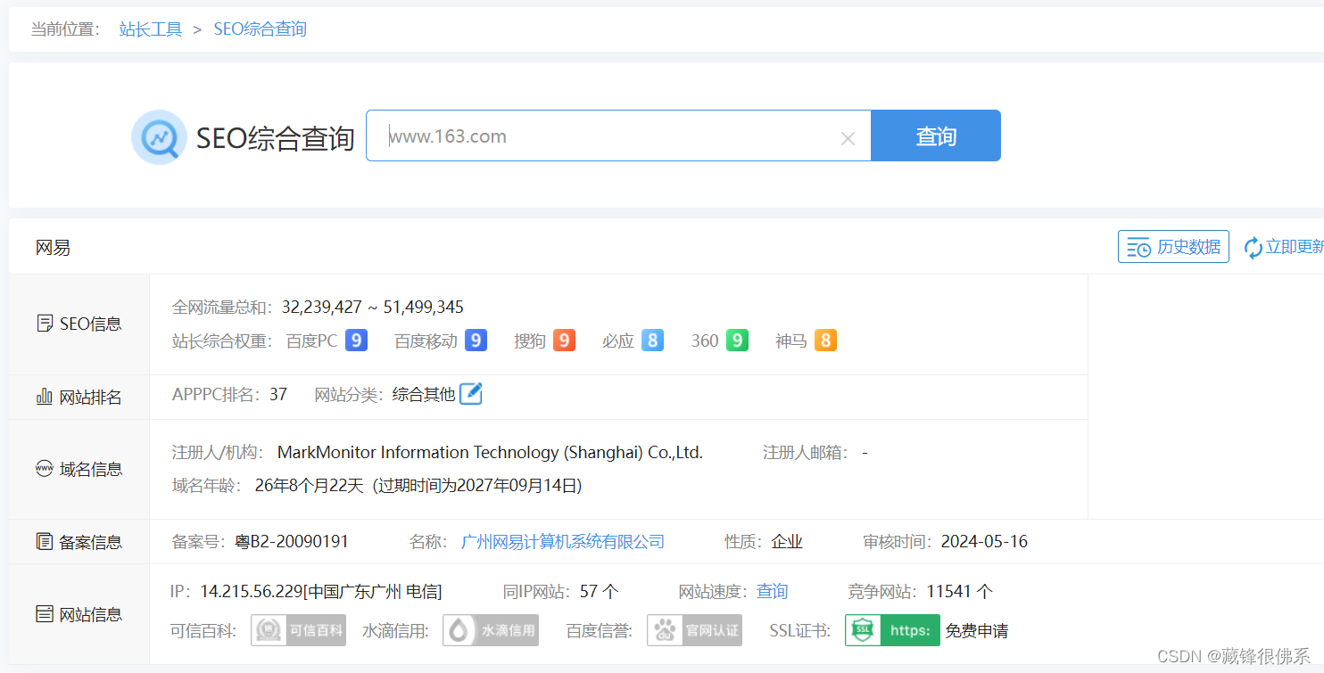Image resolution: width=1324 pixels, height=673 pixels.
Task: Edit website category with pencil icon
Action: (x=471, y=393)
